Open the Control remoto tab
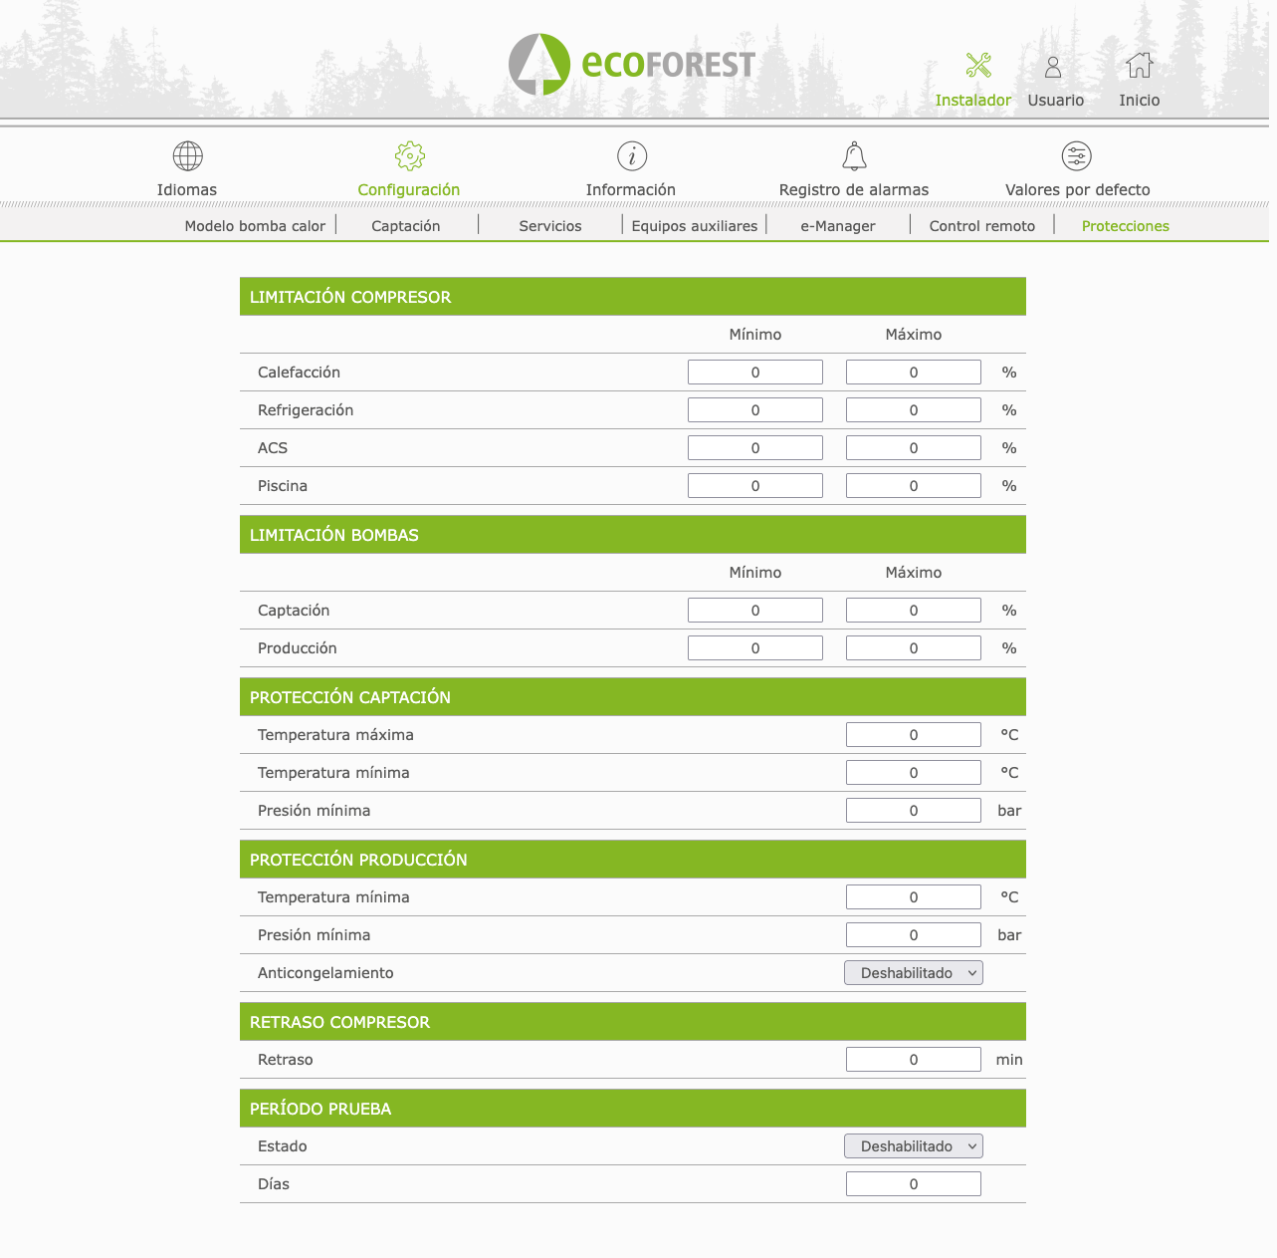1277x1258 pixels. tap(981, 226)
